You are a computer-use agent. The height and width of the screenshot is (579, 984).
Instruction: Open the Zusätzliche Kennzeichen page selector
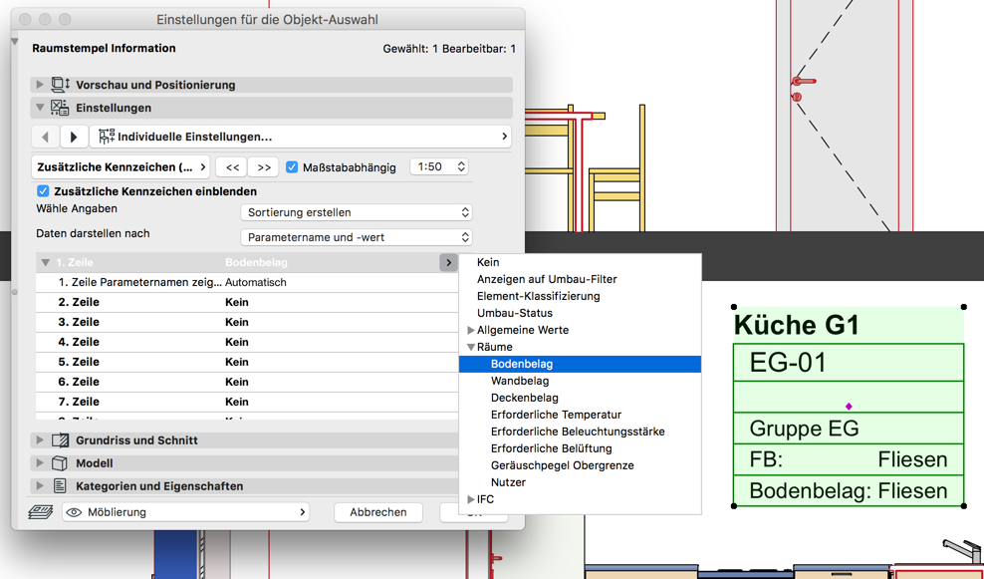click(121, 167)
